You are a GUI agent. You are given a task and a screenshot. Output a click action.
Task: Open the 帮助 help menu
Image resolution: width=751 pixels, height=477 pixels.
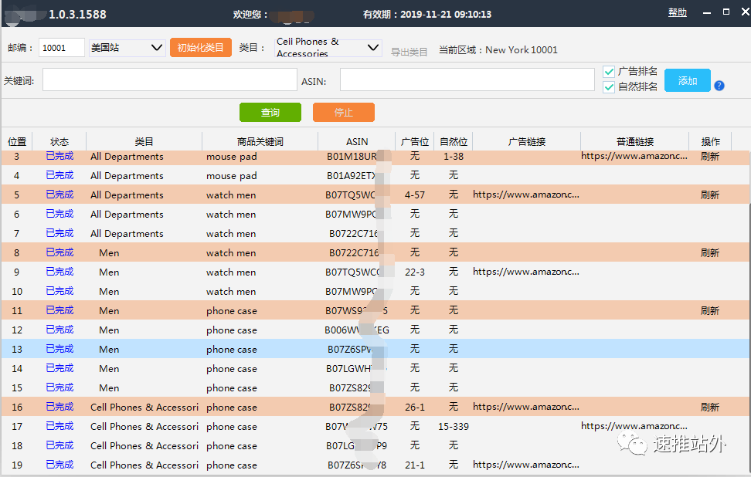point(677,13)
